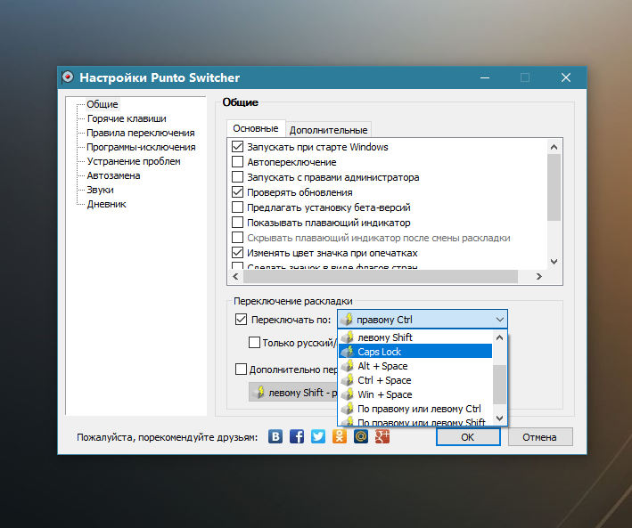
Task: Share via Odnoklassniki icon
Action: [x=340, y=436]
